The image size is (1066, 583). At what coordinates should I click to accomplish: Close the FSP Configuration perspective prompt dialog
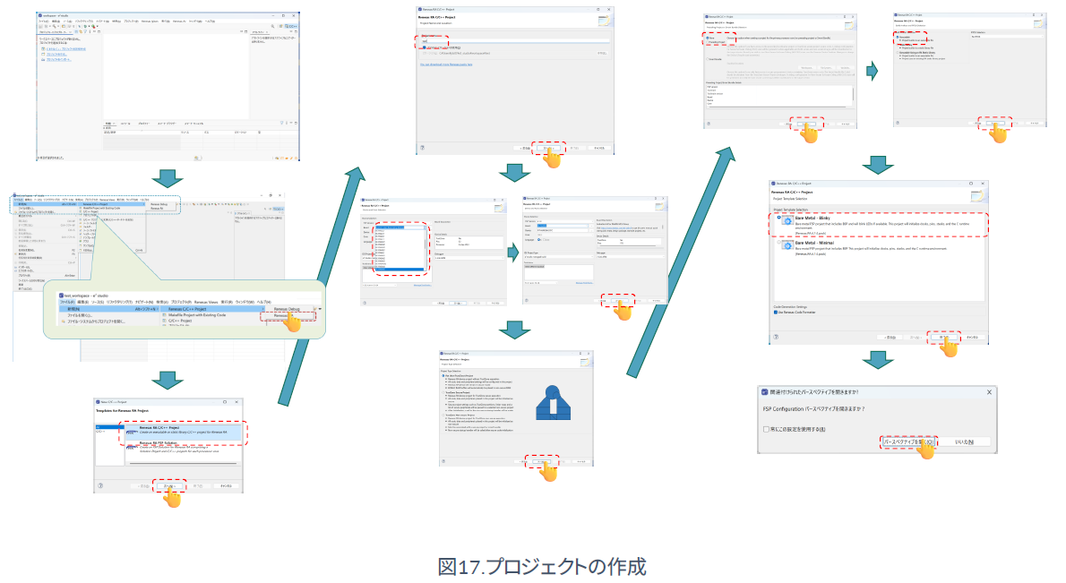pos(989,392)
